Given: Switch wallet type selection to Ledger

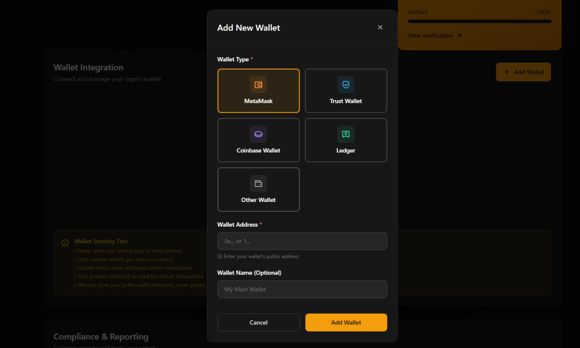Looking at the screenshot, I should [x=346, y=140].
